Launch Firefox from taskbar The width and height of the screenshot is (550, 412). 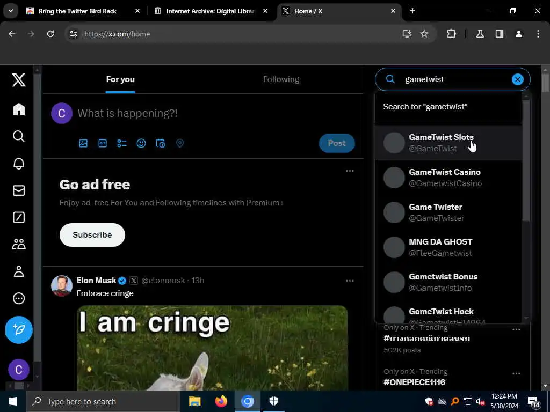221,401
